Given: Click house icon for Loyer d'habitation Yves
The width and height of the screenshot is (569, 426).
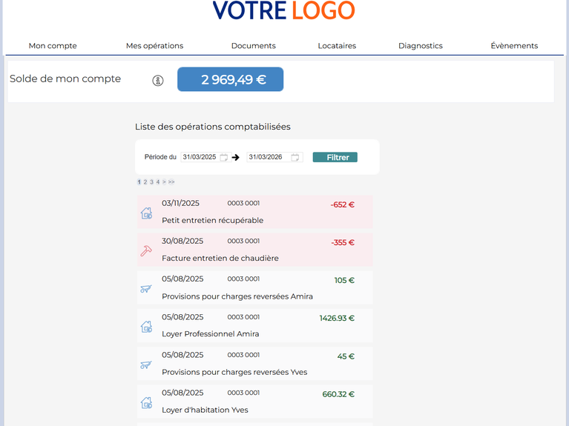Looking at the screenshot, I should [147, 402].
